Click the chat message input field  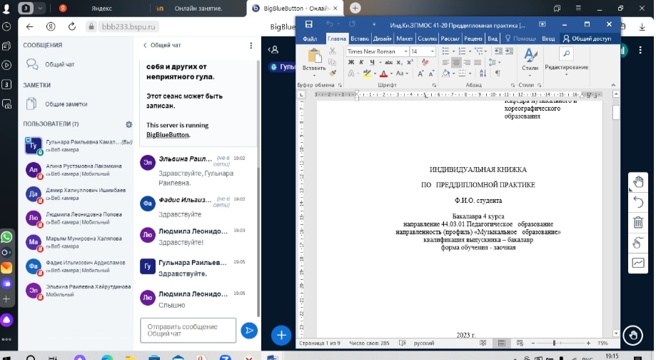click(x=188, y=330)
